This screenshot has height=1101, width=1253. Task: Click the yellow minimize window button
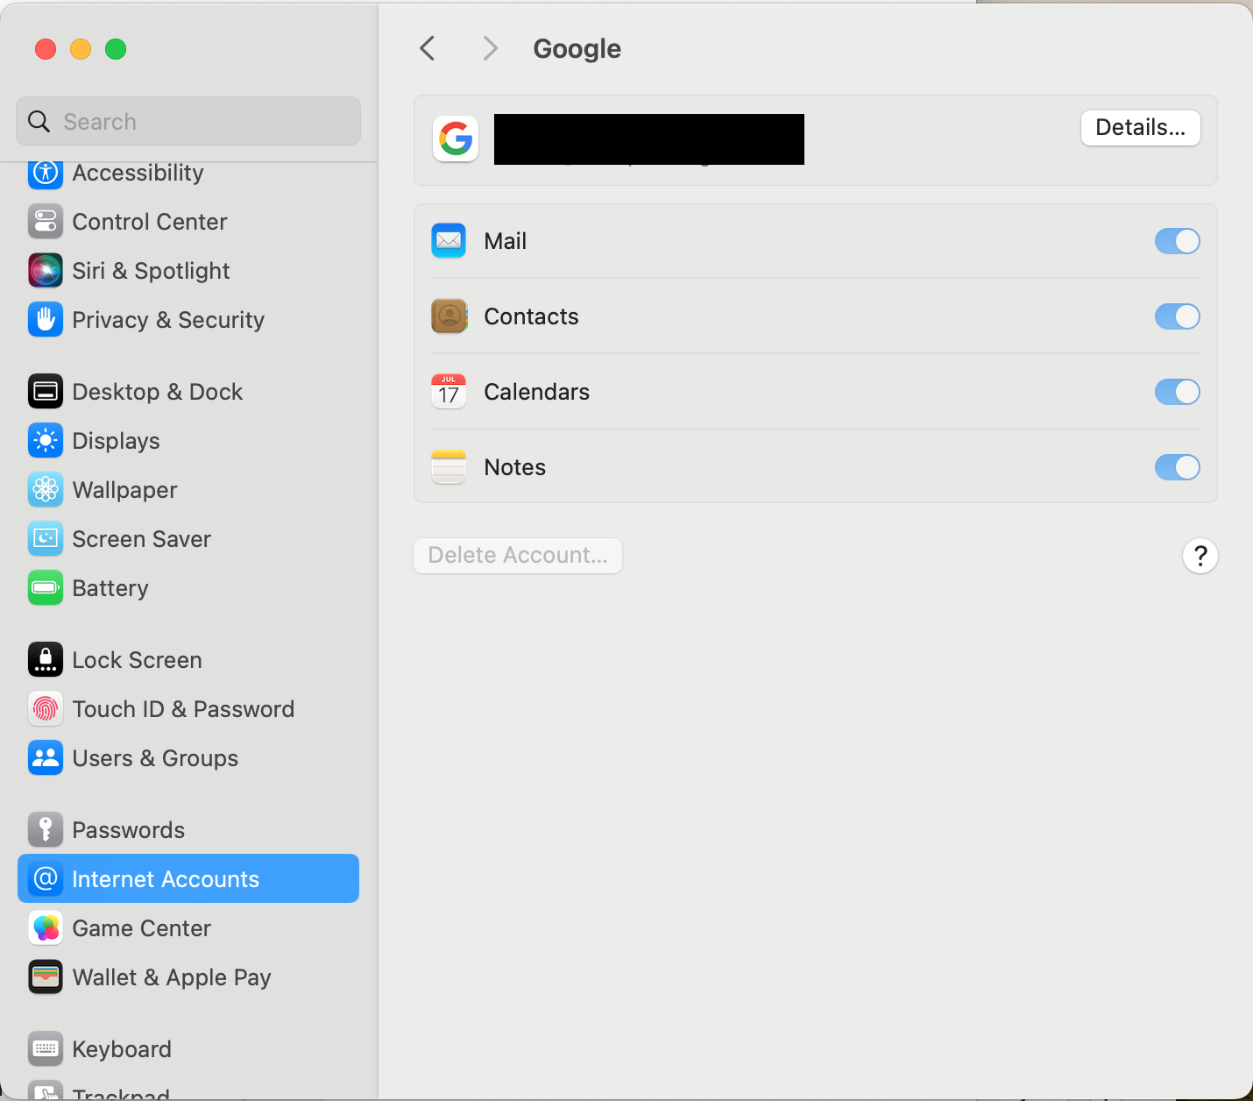coord(81,49)
